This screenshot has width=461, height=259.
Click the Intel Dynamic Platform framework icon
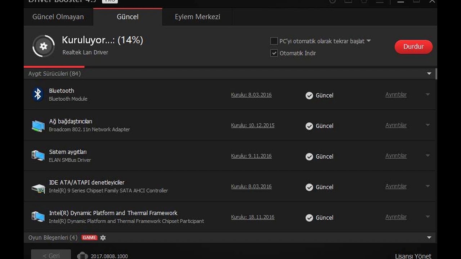38,217
